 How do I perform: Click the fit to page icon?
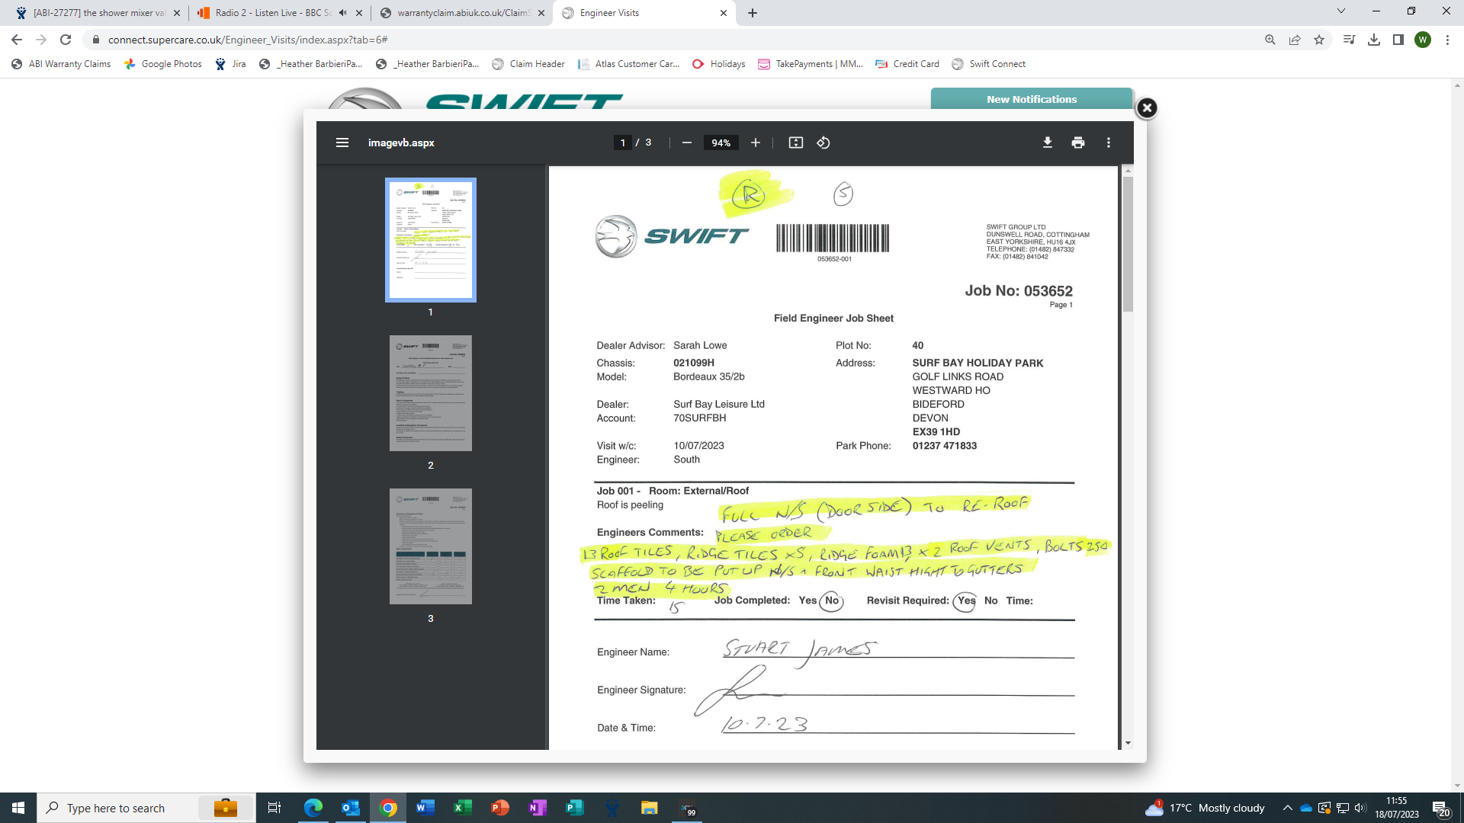pyautogui.click(x=795, y=143)
